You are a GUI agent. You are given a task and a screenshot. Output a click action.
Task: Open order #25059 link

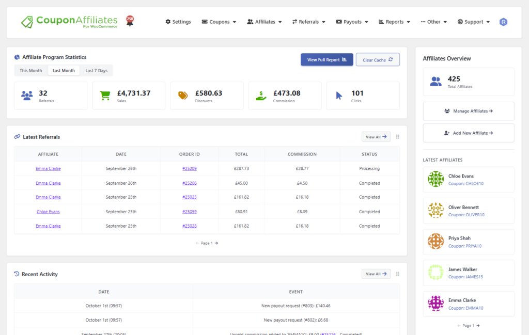(x=190, y=212)
